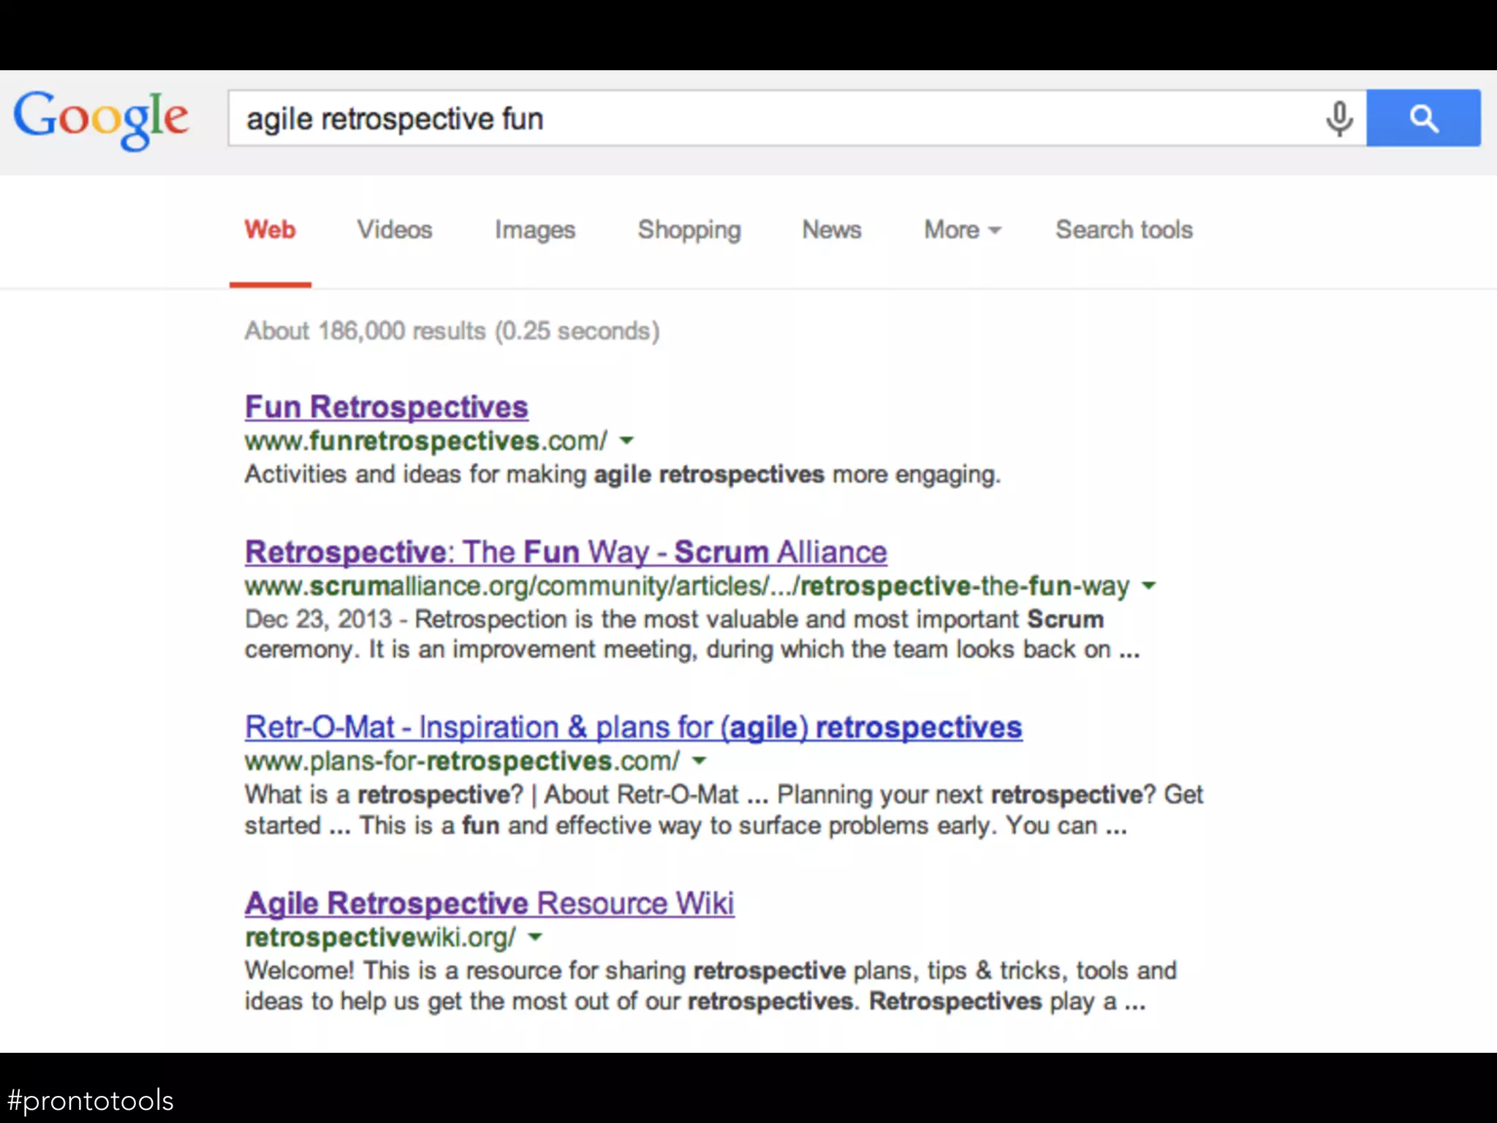Open the More search categories menu
Image resolution: width=1497 pixels, height=1123 pixels.
(x=962, y=230)
